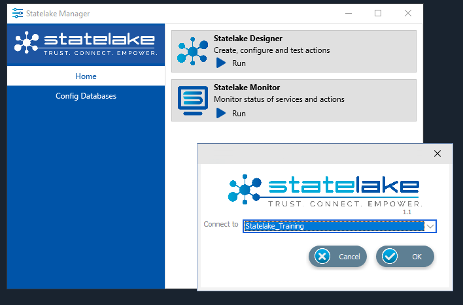463x305 pixels.
Task: Close the Statelake Manager window
Action: coord(408,13)
